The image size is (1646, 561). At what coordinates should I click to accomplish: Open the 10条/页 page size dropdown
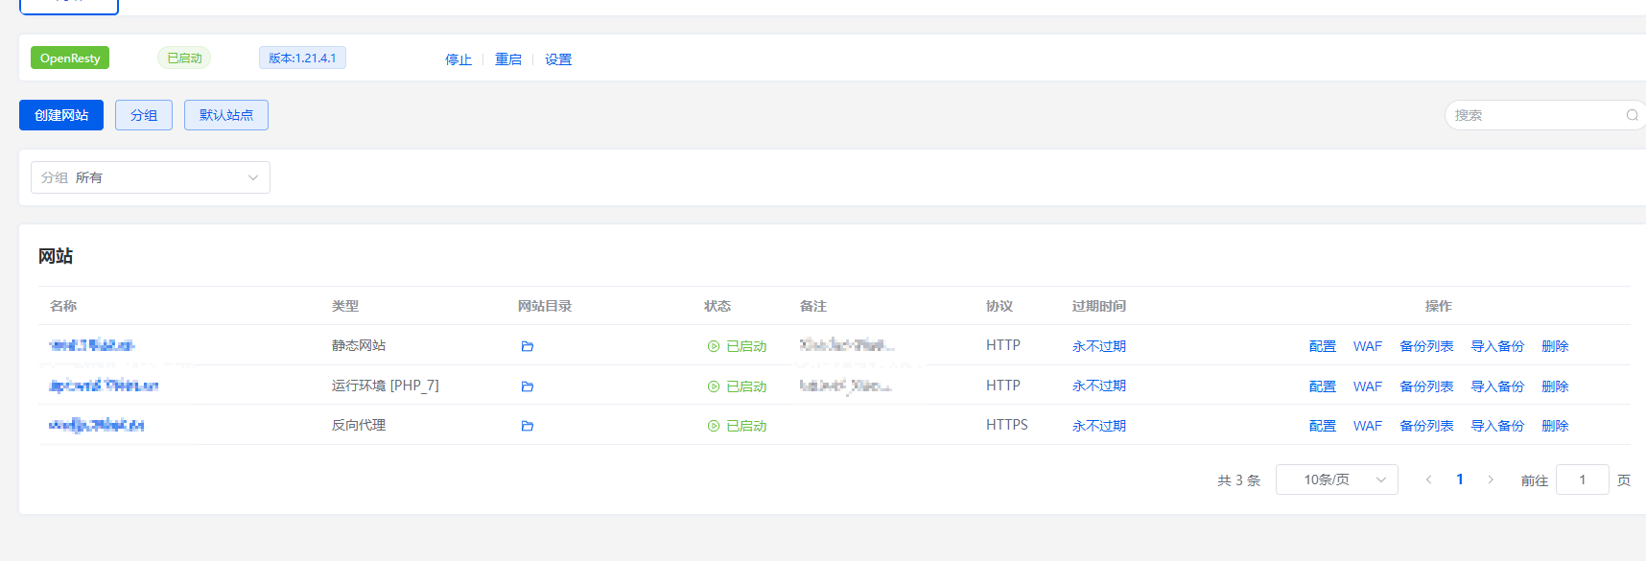tap(1337, 479)
